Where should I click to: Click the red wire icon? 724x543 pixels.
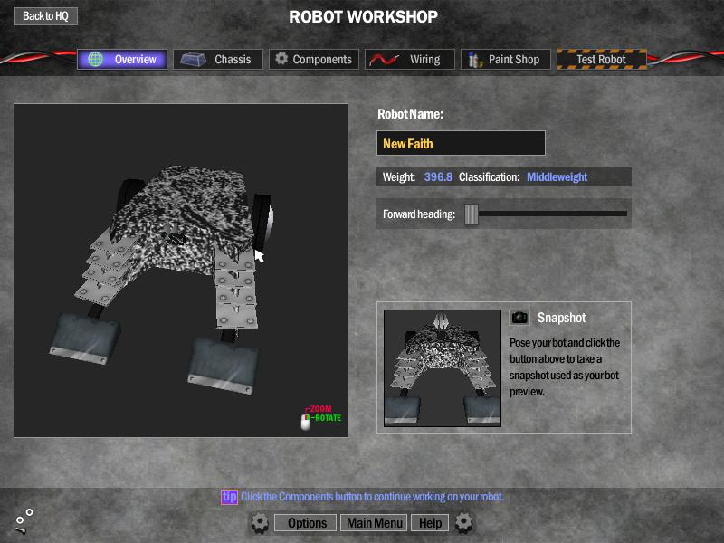(384, 60)
